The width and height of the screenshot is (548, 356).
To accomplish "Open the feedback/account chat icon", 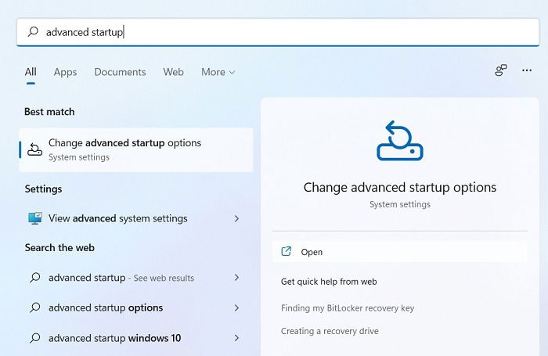I will pyautogui.click(x=501, y=70).
